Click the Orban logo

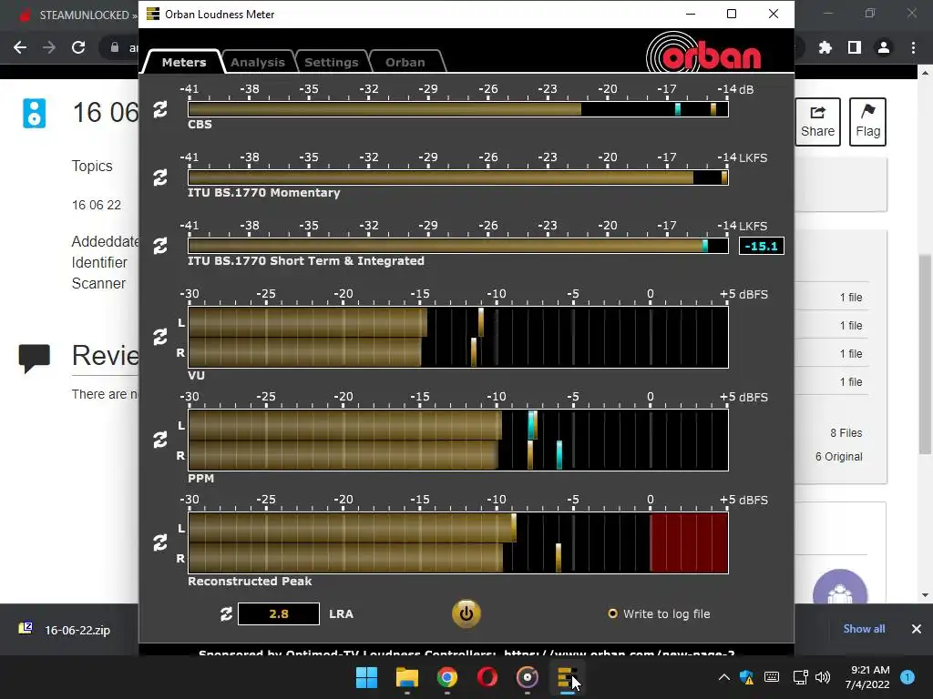(704, 54)
